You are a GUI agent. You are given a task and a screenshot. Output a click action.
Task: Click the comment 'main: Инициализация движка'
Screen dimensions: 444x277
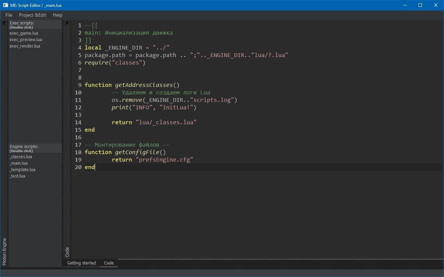point(128,33)
